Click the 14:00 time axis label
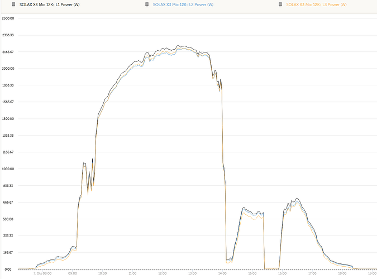This screenshot has width=377, height=279. [x=222, y=273]
